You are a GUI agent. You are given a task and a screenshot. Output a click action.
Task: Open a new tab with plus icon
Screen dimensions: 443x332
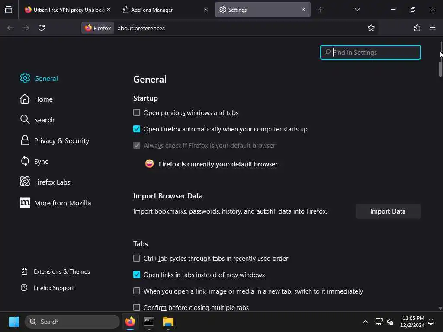(x=320, y=10)
